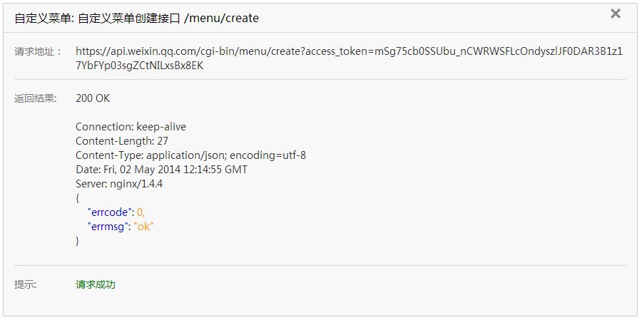
Task: Click the Date header showing 02 May 2014
Action: (162, 170)
